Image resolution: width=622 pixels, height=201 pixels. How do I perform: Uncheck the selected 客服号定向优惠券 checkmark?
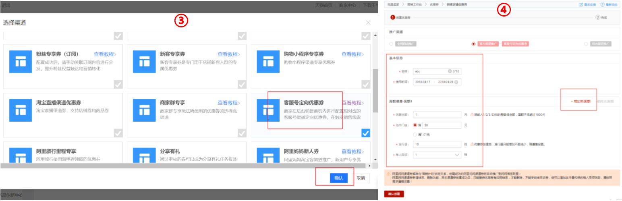[x=366, y=133]
